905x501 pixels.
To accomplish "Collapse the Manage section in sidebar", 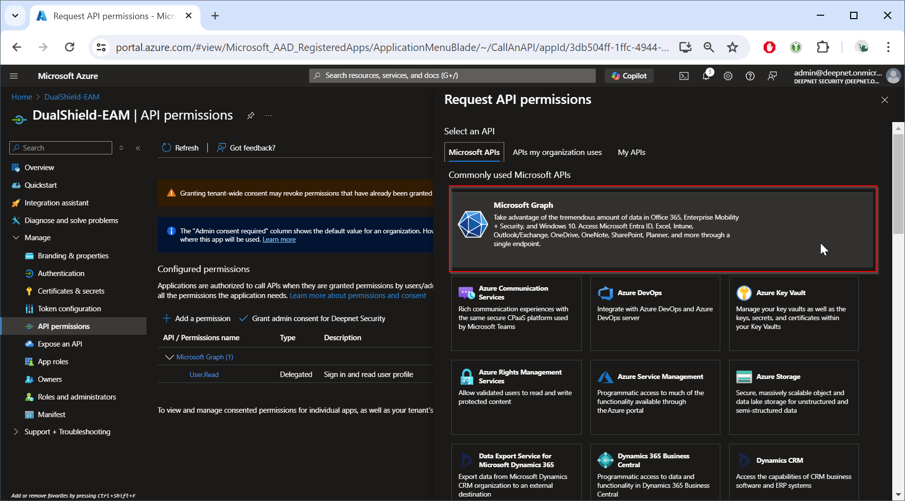I will tap(16, 238).
